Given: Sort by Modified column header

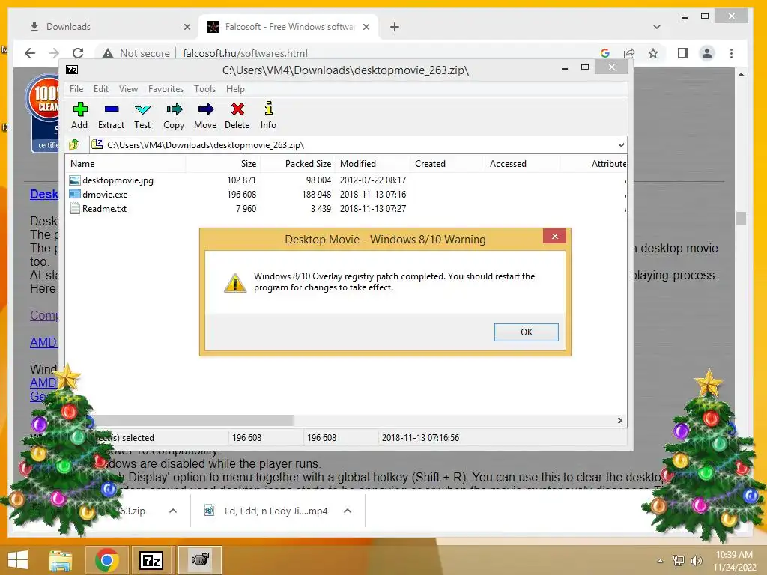Looking at the screenshot, I should (x=373, y=164).
